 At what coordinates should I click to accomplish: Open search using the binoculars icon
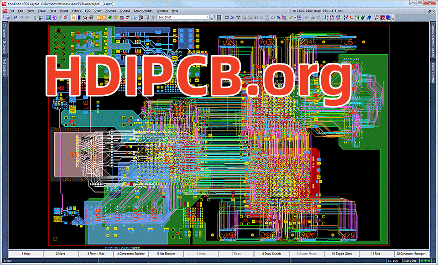15,18
